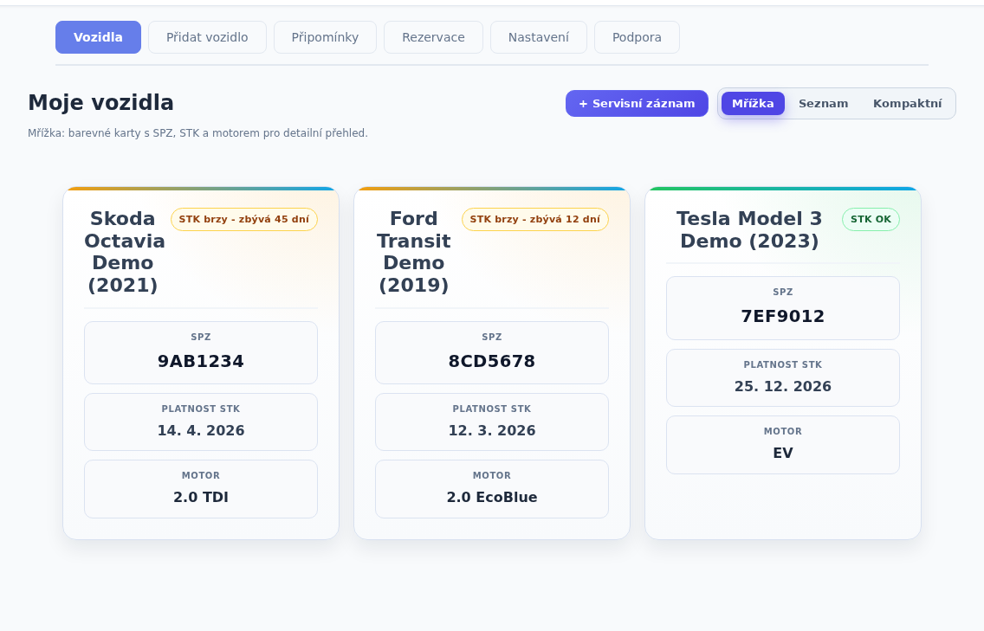Click the STK date 14. 4. 2026
The image size is (984, 631).
[x=201, y=430]
